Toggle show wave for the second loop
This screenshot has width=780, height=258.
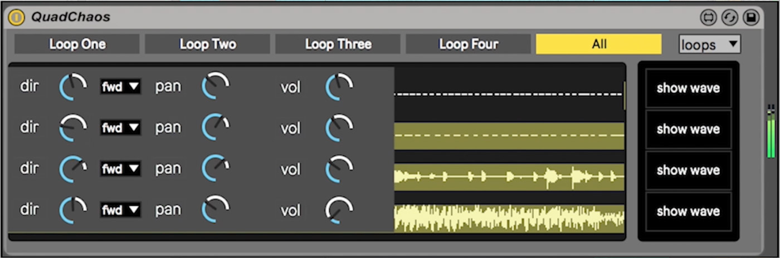pyautogui.click(x=688, y=129)
